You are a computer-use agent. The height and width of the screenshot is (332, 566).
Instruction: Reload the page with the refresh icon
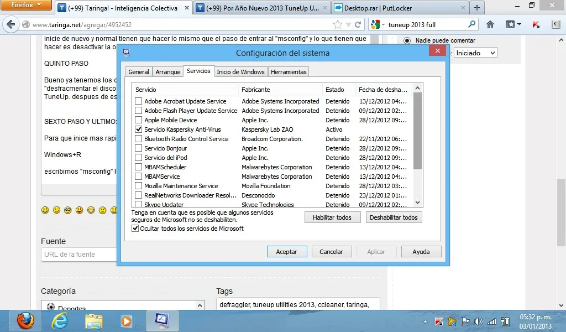[358, 24]
